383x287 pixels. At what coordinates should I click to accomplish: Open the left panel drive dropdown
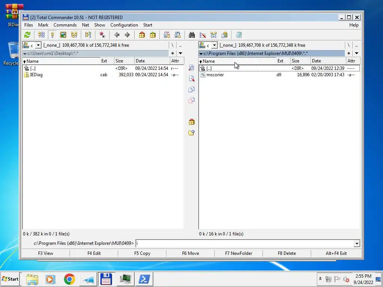point(39,45)
